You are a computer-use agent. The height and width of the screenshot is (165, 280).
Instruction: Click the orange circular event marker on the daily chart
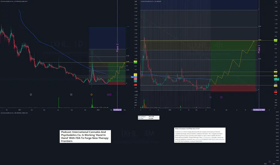coord(91,94)
